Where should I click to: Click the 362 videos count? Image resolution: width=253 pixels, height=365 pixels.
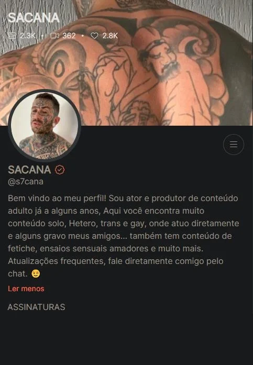click(69, 36)
